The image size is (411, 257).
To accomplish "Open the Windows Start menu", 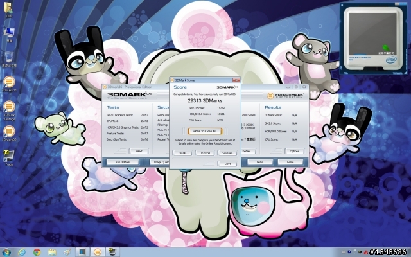I will pos(6,253).
